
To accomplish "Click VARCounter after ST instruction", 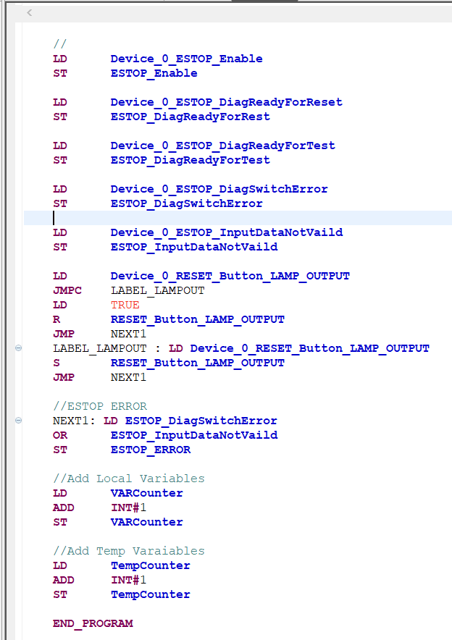I will pyautogui.click(x=146, y=522).
